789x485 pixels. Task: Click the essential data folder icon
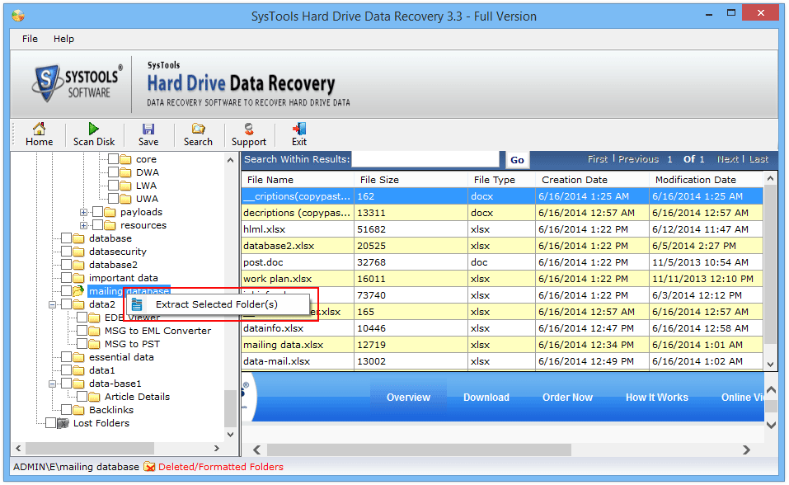click(x=78, y=357)
